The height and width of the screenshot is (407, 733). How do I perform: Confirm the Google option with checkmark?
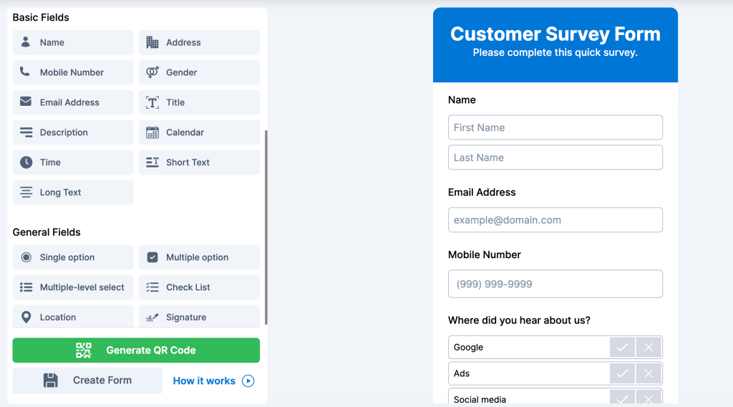click(x=622, y=347)
